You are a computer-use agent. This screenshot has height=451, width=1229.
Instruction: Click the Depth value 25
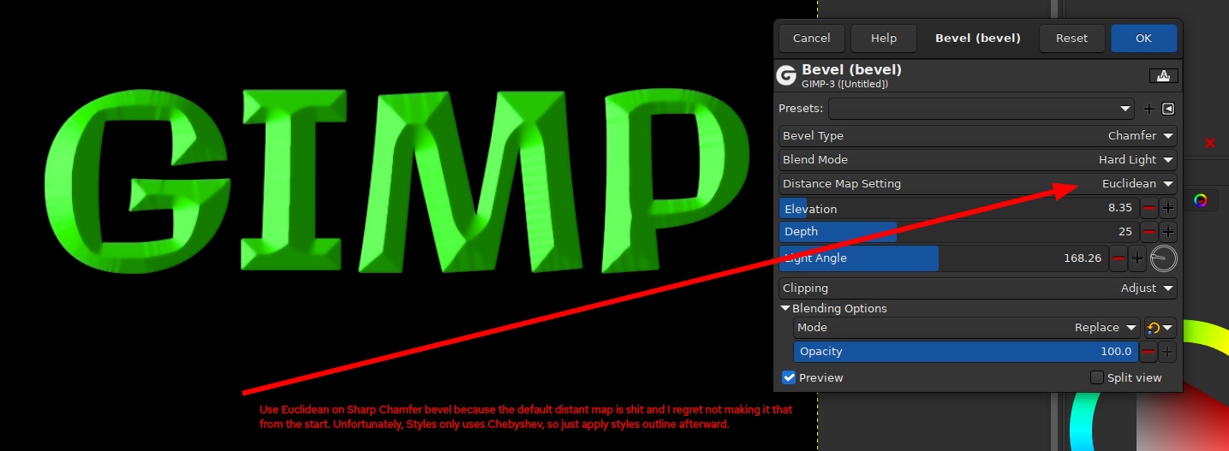[1125, 231]
